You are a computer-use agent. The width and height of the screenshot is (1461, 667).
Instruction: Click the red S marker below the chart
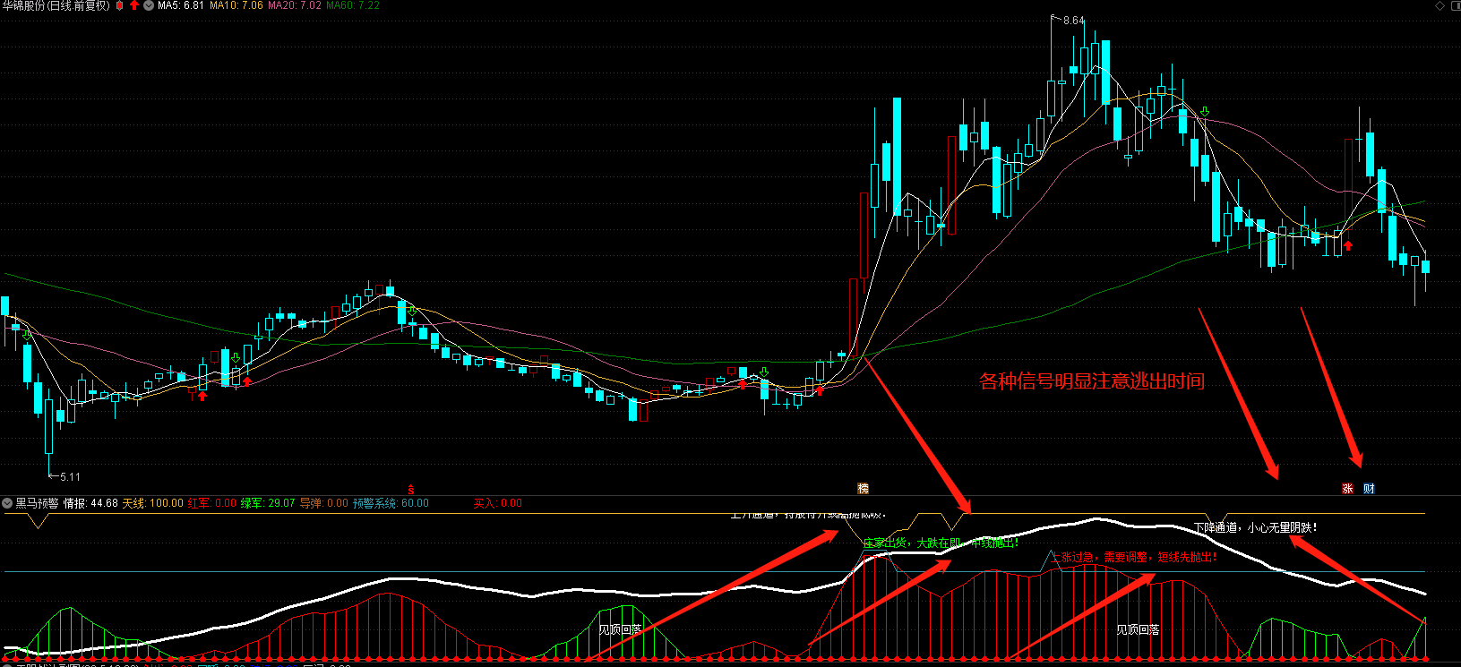click(411, 489)
